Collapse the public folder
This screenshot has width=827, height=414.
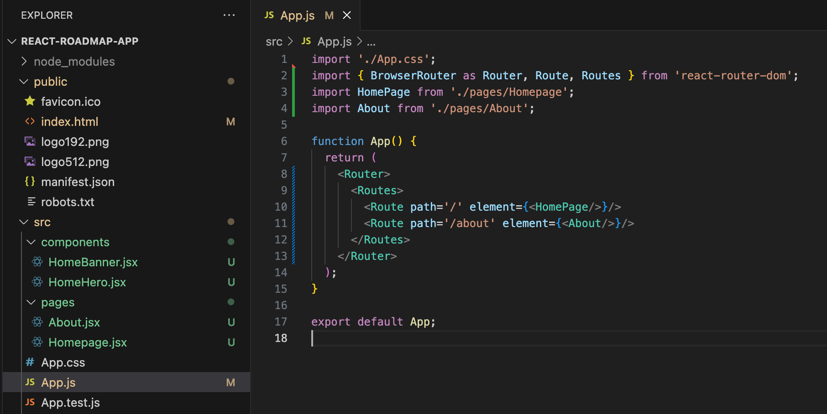point(24,82)
